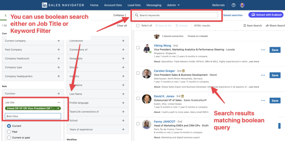
Task: Click the search magnifier icon
Action: [137, 15]
